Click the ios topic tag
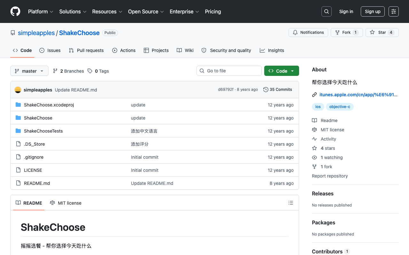This screenshot has height=255, width=409. pyautogui.click(x=318, y=107)
